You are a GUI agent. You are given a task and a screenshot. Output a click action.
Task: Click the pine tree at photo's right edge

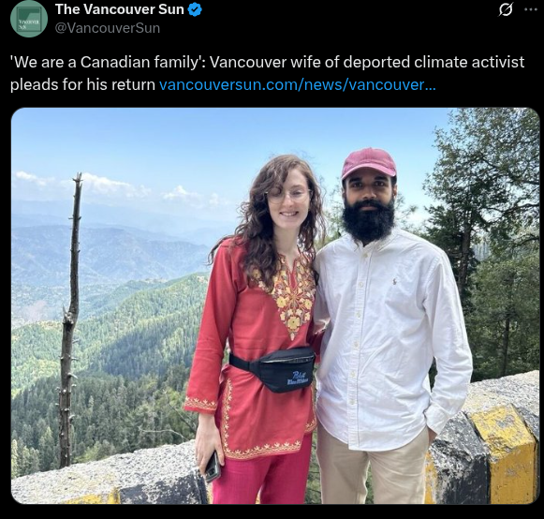(x=486, y=222)
